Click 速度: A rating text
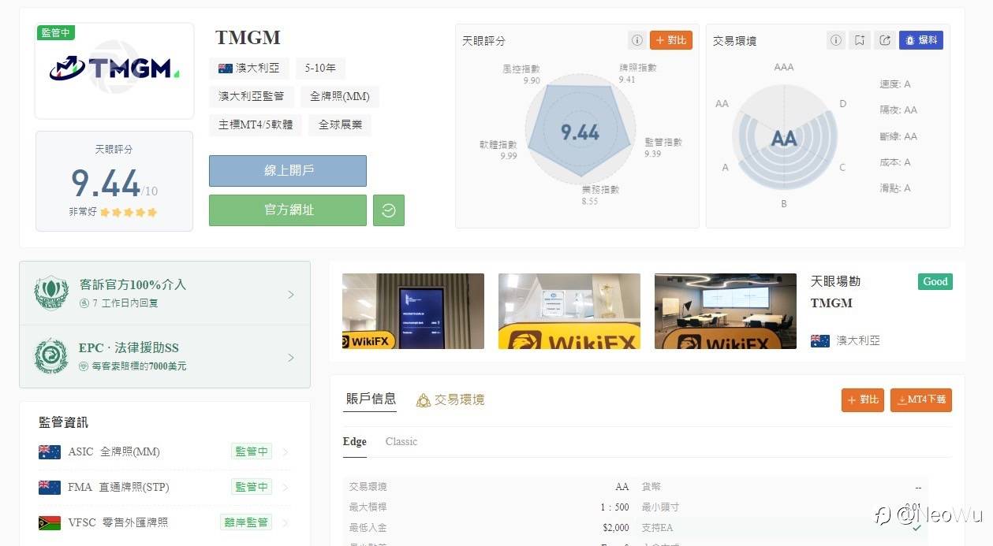The width and height of the screenshot is (993, 546). pyautogui.click(x=896, y=84)
